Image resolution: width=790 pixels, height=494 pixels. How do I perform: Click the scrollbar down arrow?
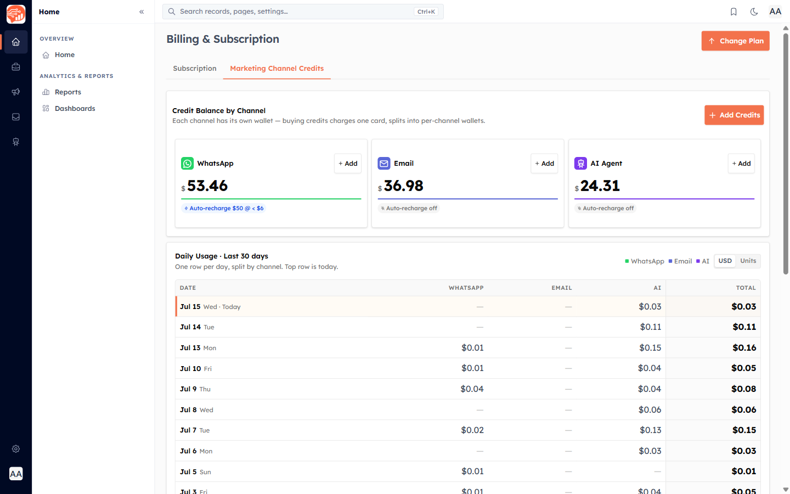tap(786, 489)
